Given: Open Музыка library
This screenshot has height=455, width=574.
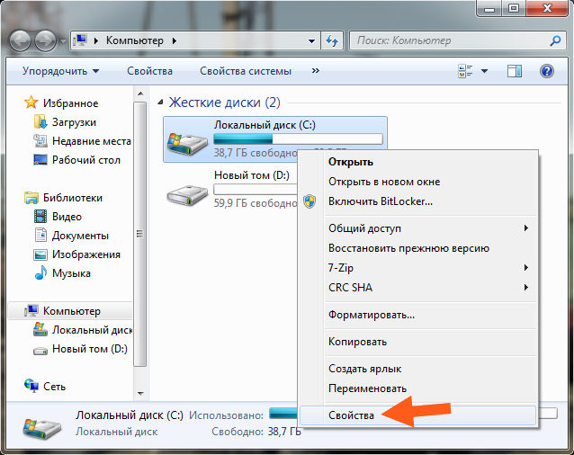Looking at the screenshot, I should pyautogui.click(x=71, y=273).
